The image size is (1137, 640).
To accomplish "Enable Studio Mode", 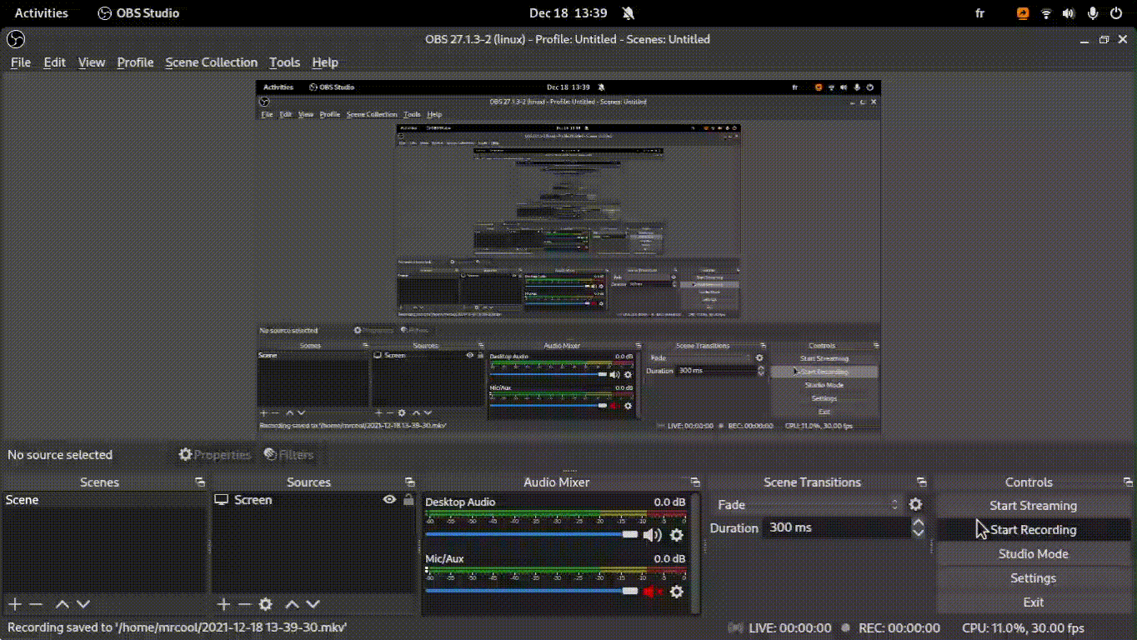I will [1034, 554].
